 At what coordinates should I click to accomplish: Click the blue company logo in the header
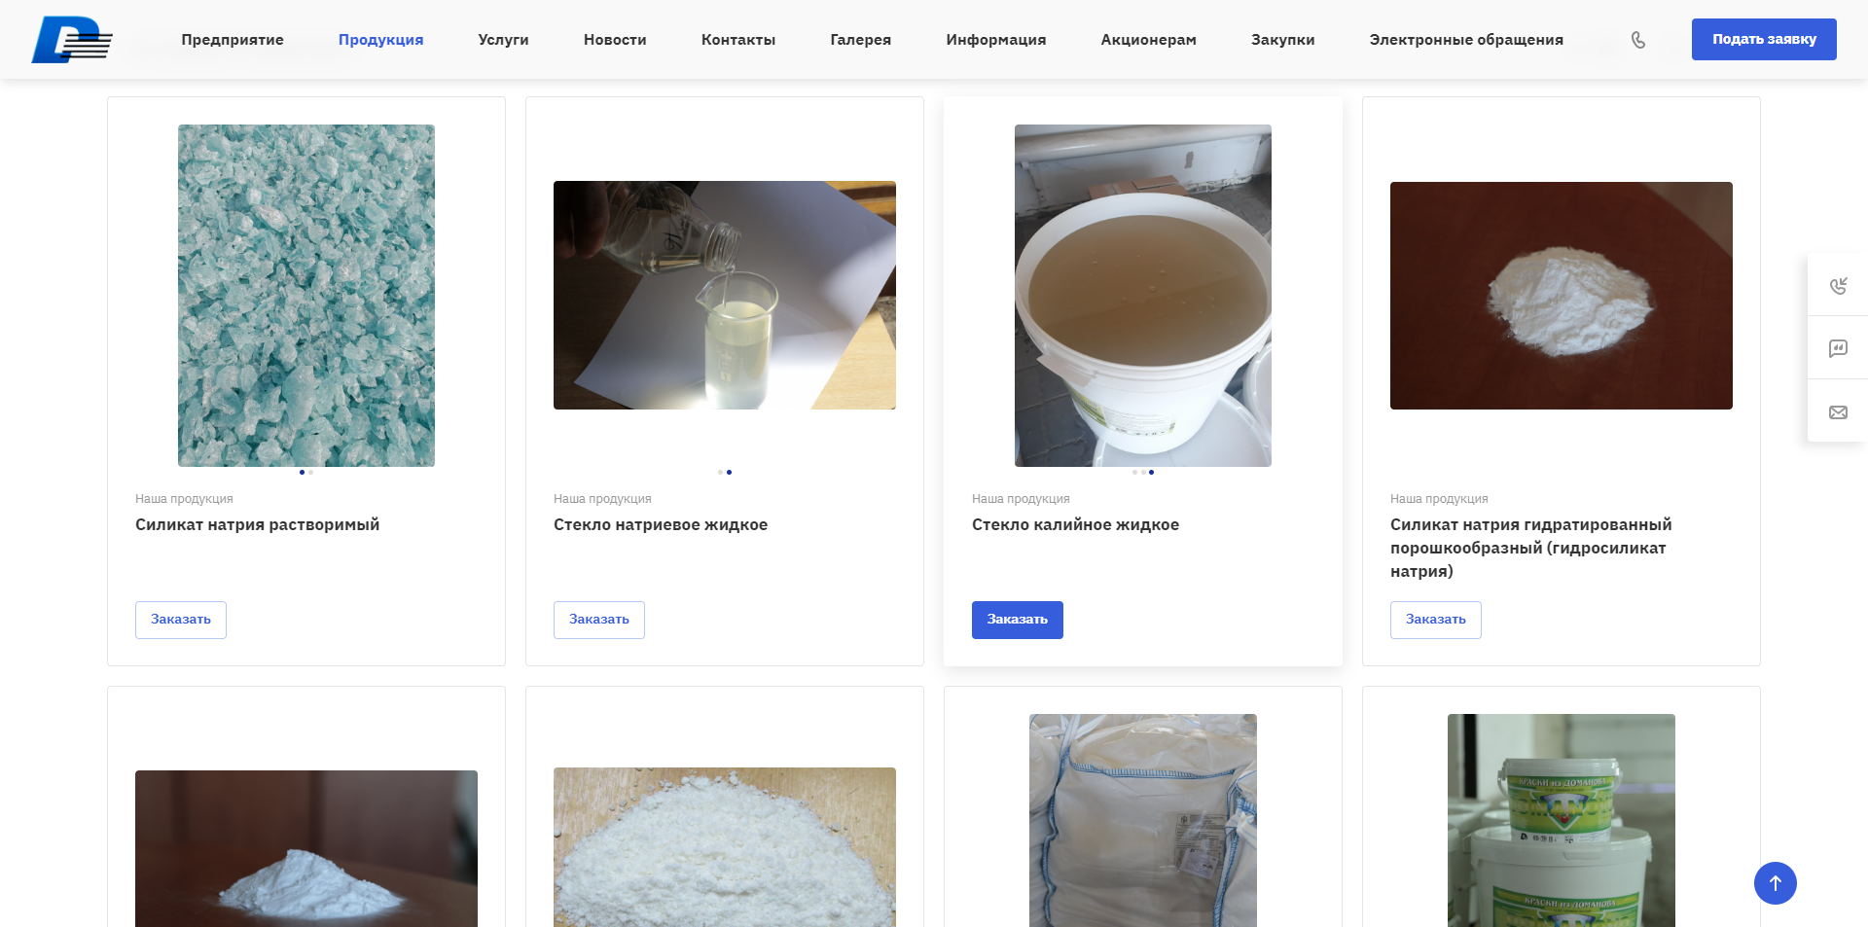point(72,40)
